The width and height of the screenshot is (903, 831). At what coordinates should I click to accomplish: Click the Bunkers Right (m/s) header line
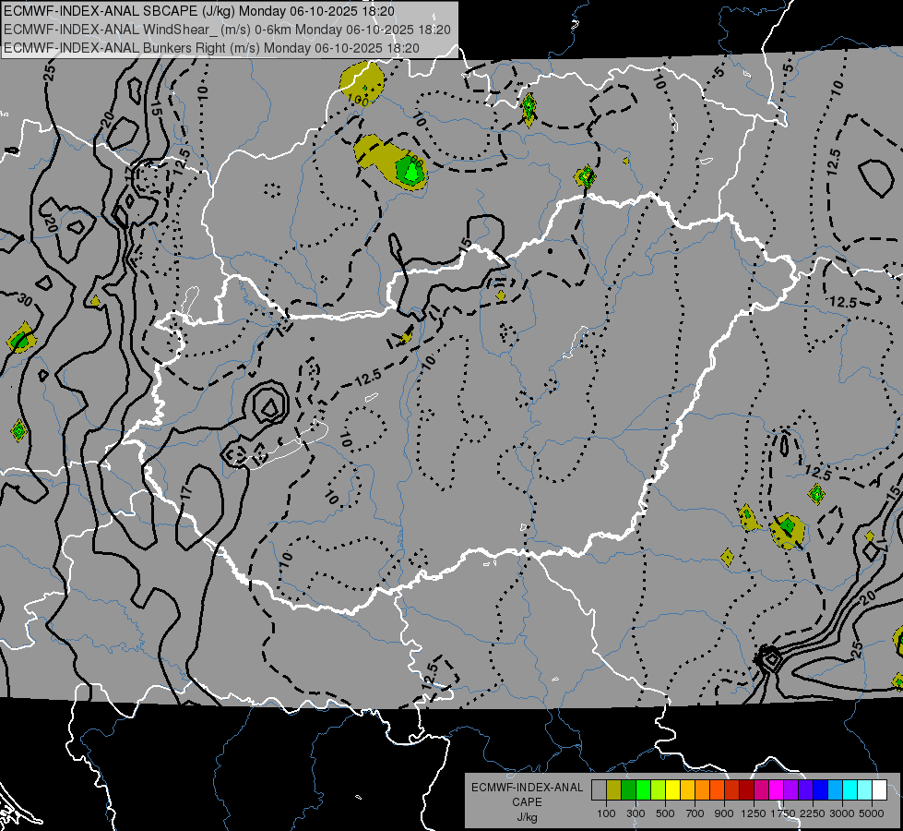[x=211, y=48]
